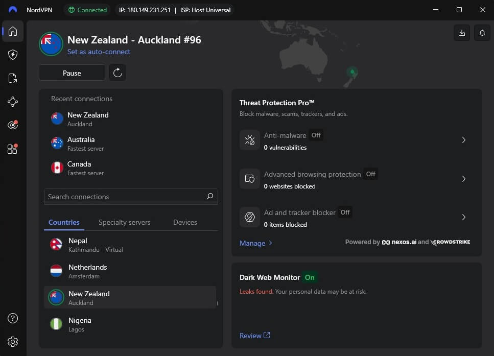Select Canada Fastest server recent connection
The width and height of the screenshot is (494, 356).
coord(131,168)
